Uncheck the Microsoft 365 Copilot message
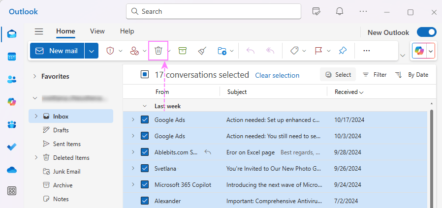The width and height of the screenshot is (442, 208). [145, 184]
